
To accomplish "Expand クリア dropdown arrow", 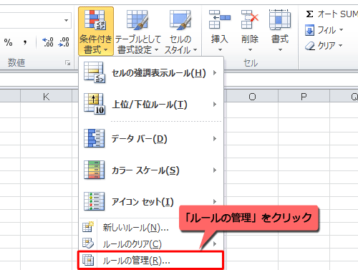I will [x=340, y=45].
